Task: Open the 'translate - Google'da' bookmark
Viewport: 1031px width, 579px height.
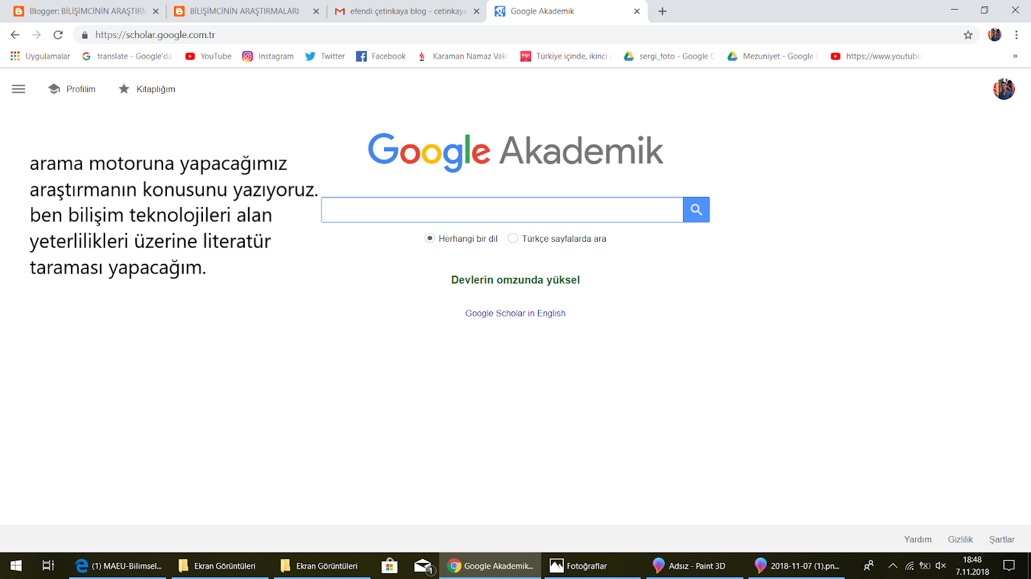Action: pyautogui.click(x=127, y=56)
